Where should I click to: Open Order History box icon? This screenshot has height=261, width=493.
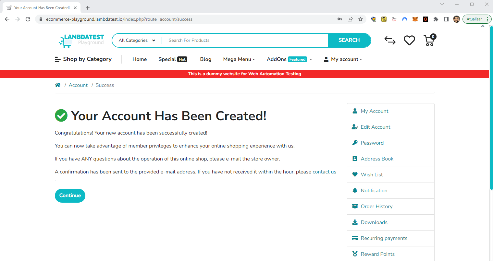(x=355, y=206)
